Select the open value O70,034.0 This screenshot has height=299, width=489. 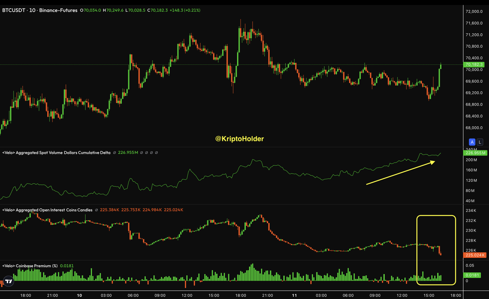tap(90, 10)
